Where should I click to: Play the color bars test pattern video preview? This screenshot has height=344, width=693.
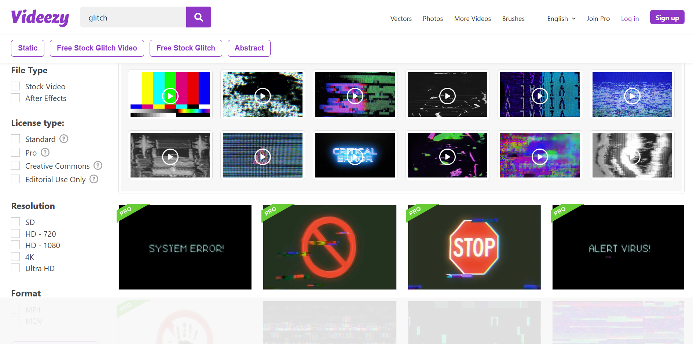(170, 96)
